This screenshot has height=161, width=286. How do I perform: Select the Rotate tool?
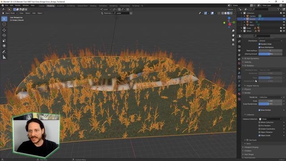click(x=4, y=35)
